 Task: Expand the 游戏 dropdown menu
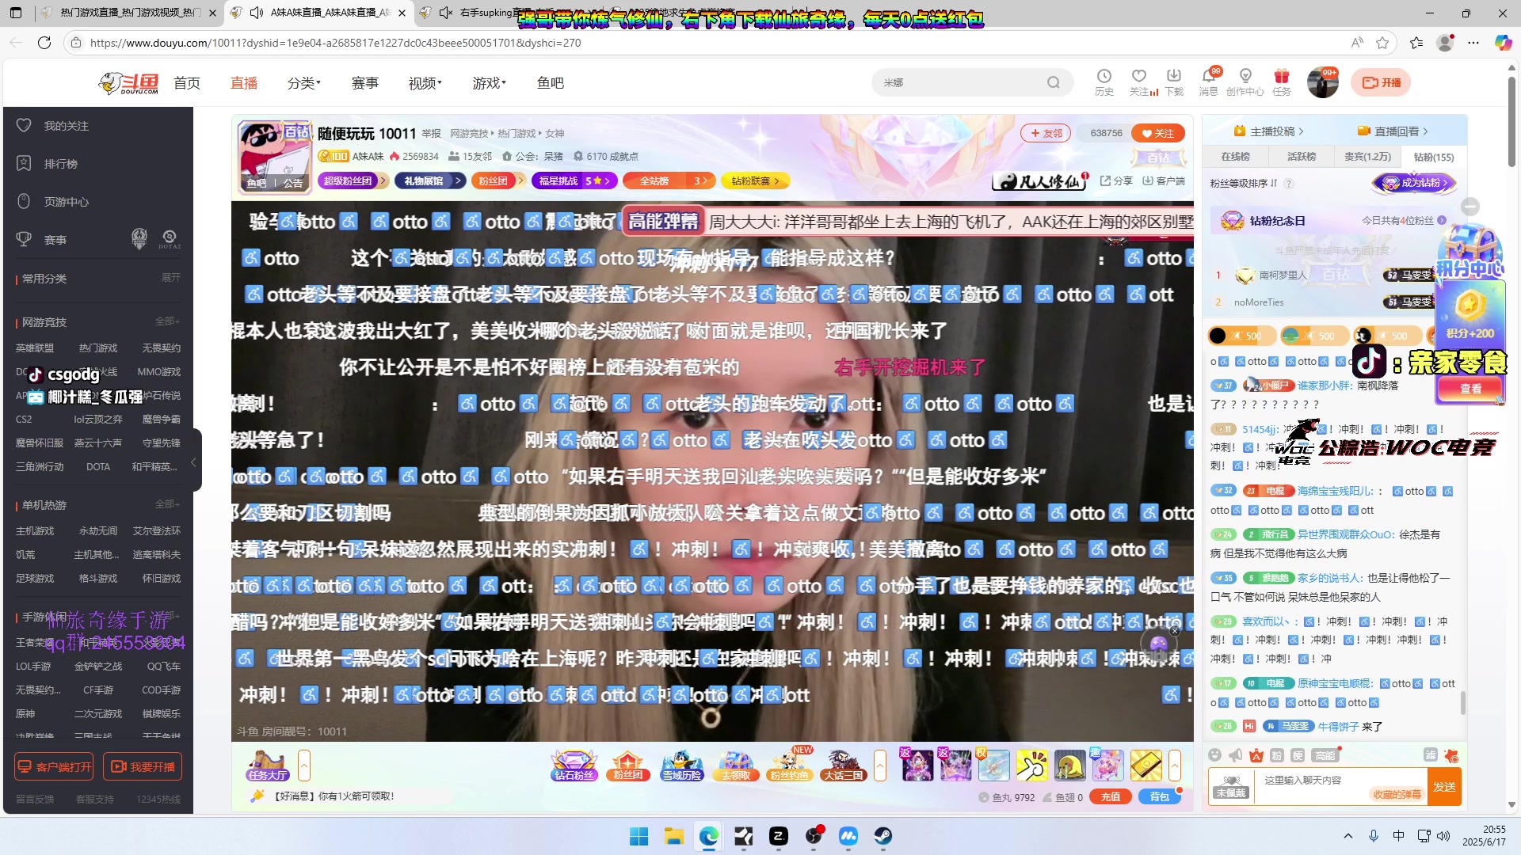[x=490, y=83]
